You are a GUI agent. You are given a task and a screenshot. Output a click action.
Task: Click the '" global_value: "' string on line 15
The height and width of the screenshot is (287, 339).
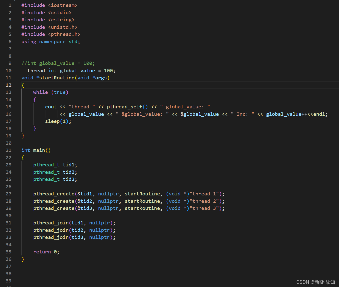[185, 107]
